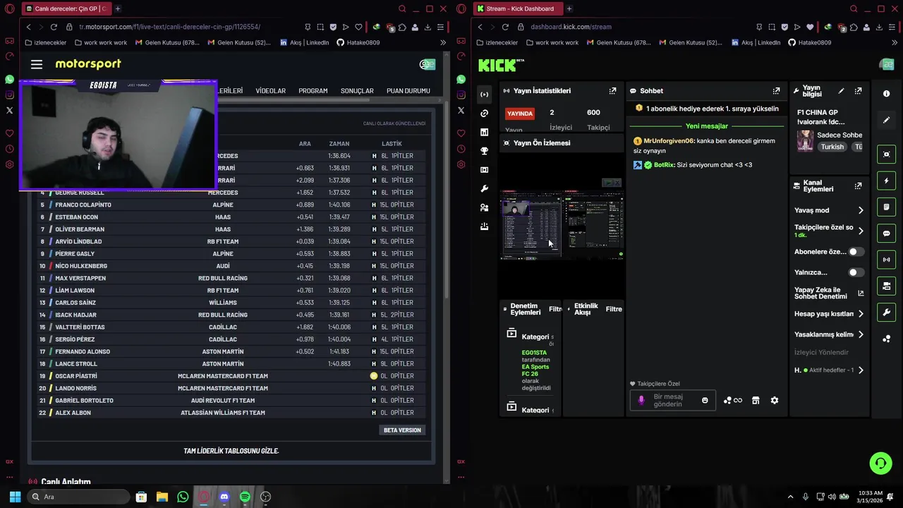
Task: Toggle the Abonelere öze... switch
Action: pyautogui.click(x=856, y=252)
